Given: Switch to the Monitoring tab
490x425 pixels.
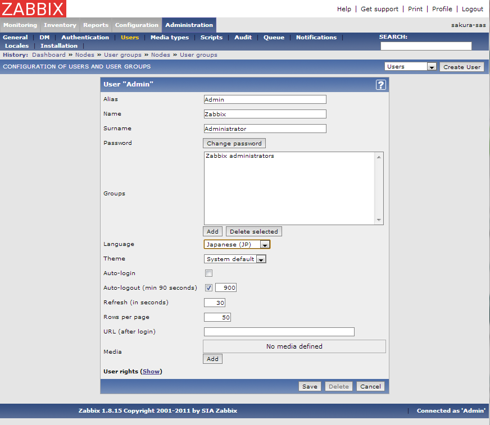Looking at the screenshot, I should (x=20, y=25).
